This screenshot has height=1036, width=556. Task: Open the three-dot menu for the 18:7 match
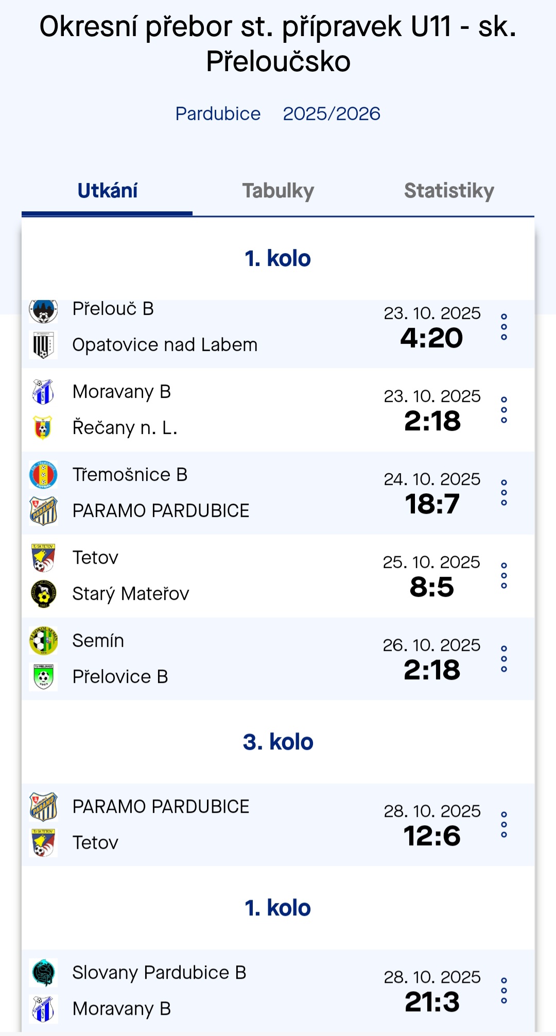[x=504, y=493]
